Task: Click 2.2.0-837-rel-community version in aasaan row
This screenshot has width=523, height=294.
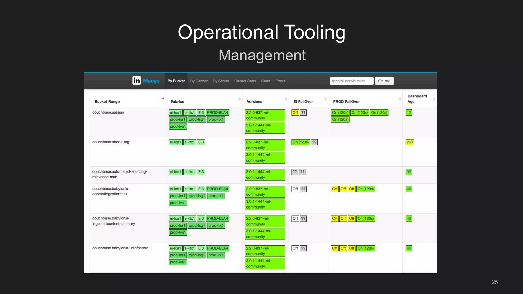Action: coord(265,115)
